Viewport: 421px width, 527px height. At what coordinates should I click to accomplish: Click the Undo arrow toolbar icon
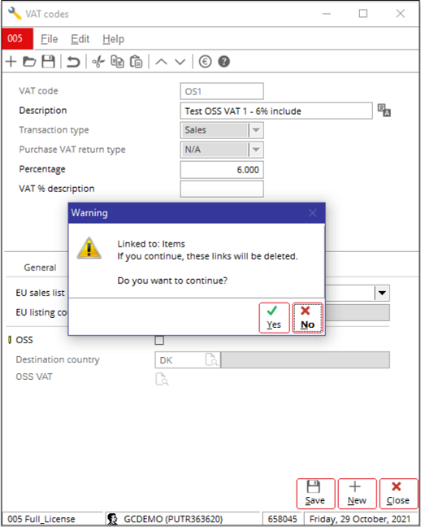point(73,62)
